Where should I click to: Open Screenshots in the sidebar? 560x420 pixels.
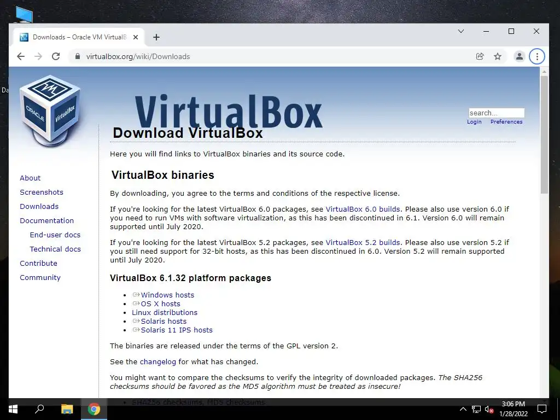[42, 192]
